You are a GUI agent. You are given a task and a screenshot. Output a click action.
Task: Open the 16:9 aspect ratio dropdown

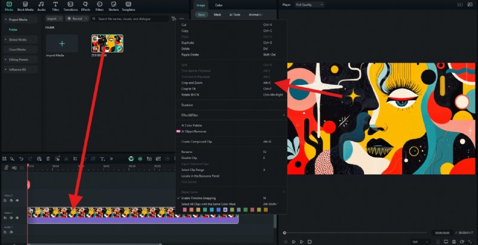tap(419, 241)
